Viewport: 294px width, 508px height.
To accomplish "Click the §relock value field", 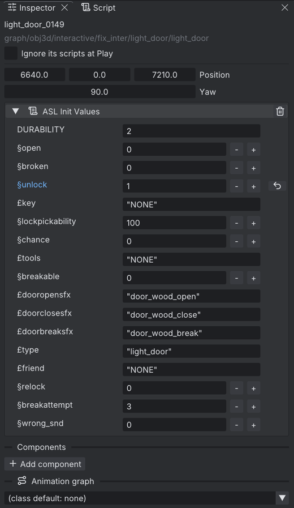I will 174,388.
